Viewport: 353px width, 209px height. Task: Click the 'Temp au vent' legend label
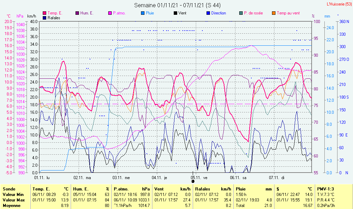coord(289,13)
